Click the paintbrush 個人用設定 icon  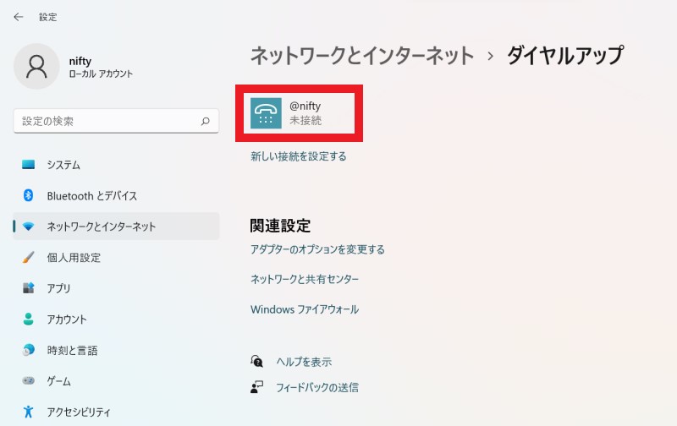pos(29,258)
